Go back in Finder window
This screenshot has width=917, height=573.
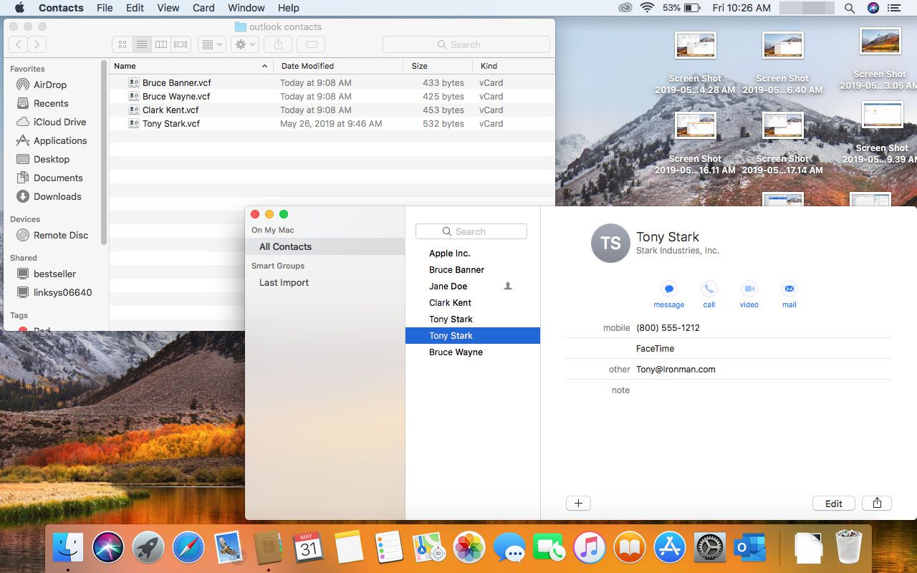19,44
